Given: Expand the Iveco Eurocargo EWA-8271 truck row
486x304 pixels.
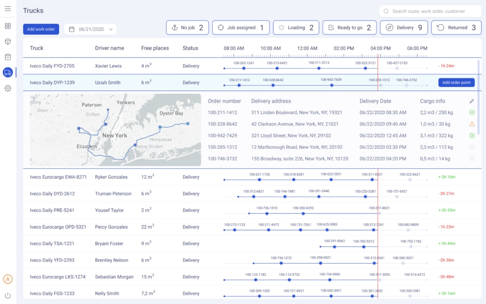Looking at the screenshot, I should coord(58,177).
